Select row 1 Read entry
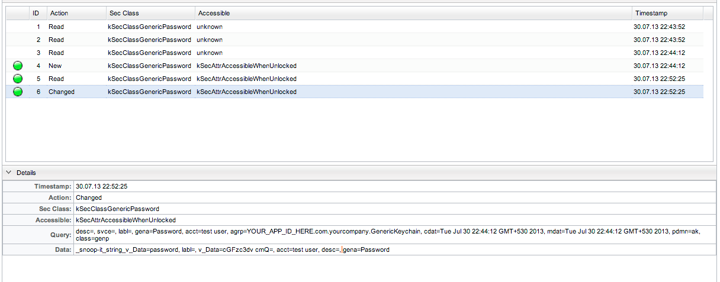Viewport: 720px width, 282px height. 56,27
